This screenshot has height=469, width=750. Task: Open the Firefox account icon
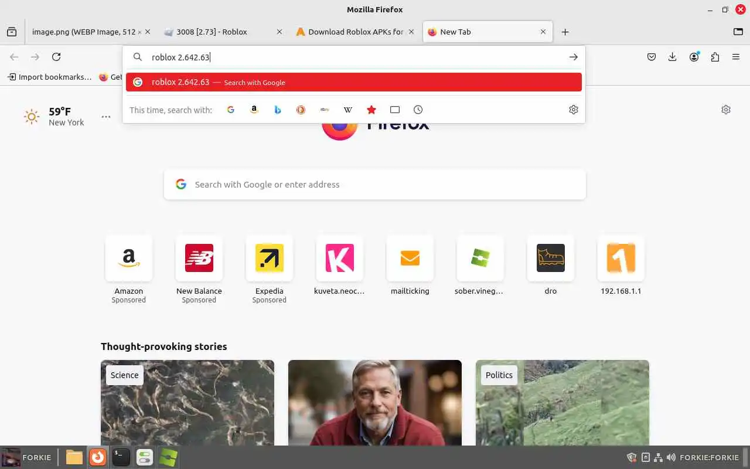(x=694, y=57)
